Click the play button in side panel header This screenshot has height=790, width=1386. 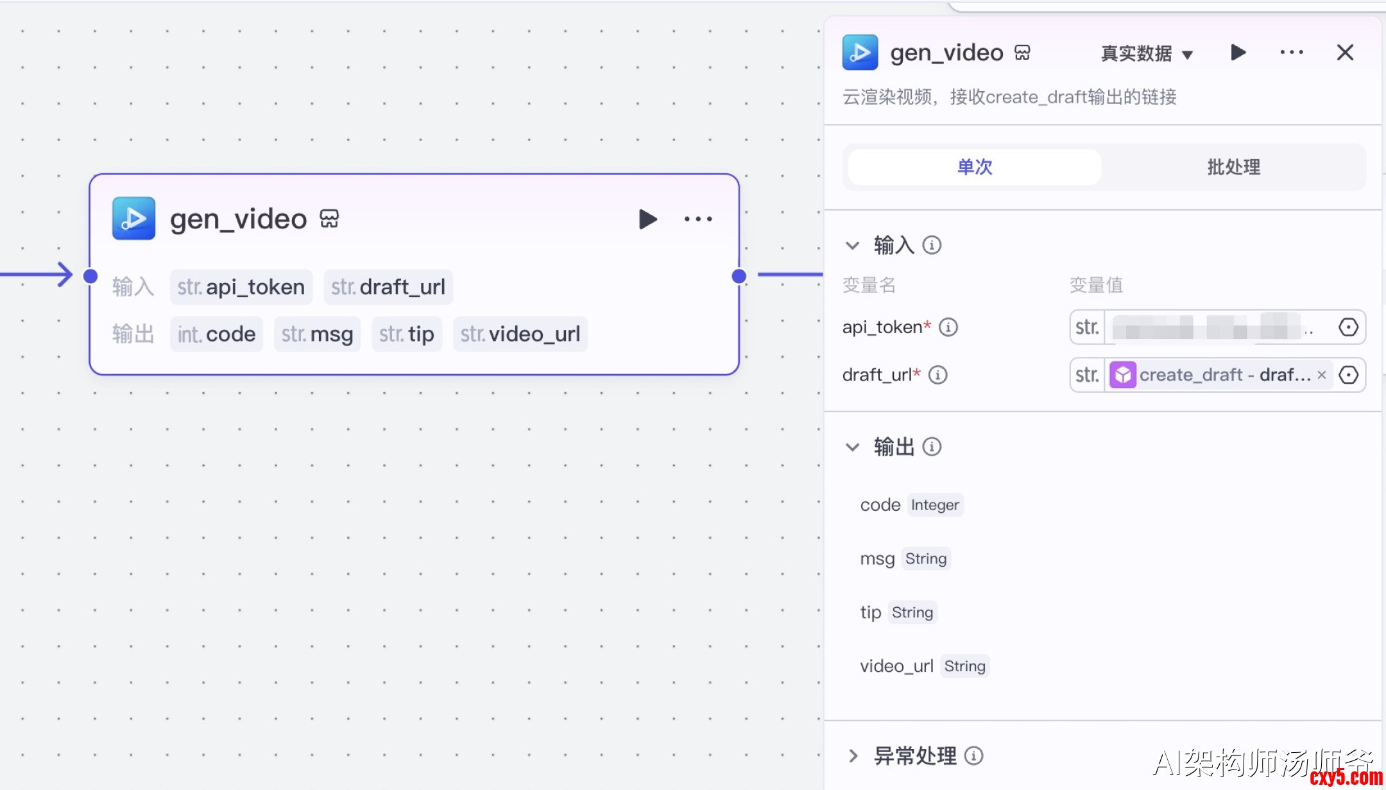pyautogui.click(x=1238, y=53)
